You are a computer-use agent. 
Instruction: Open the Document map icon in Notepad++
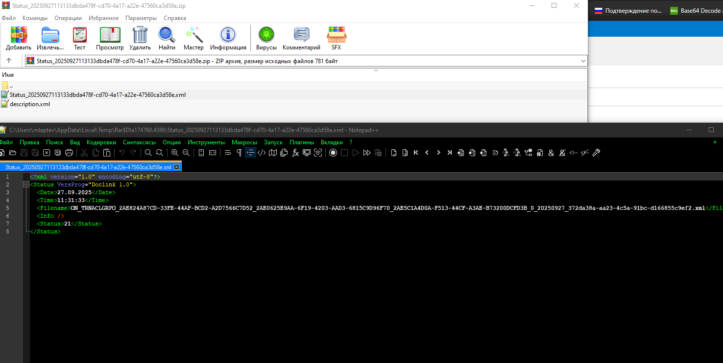click(x=273, y=153)
